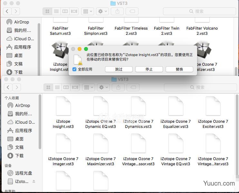Select iZotope Ozone 7 Vintage EQ.vst3 file
Image resolution: width=239 pixels, height=193 pixels.
coord(176,150)
